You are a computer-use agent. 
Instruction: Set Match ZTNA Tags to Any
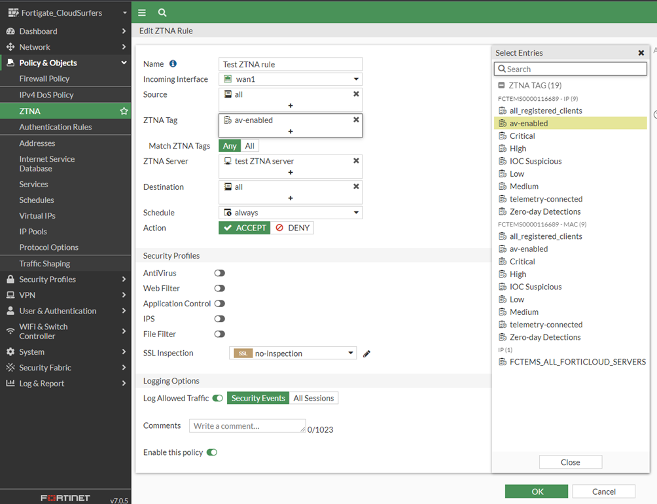click(x=230, y=146)
